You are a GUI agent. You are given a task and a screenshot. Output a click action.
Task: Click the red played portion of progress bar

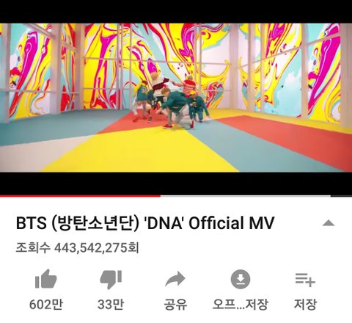pos(80,196)
